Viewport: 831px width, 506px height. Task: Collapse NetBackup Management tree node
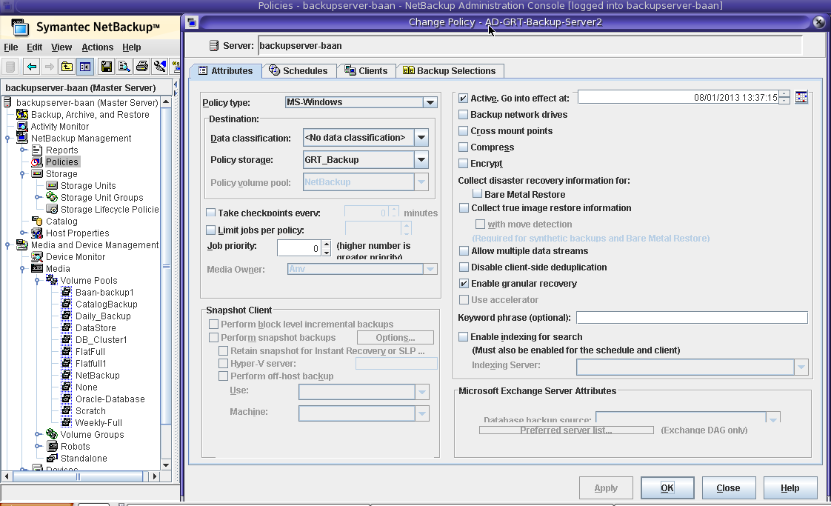[7, 139]
